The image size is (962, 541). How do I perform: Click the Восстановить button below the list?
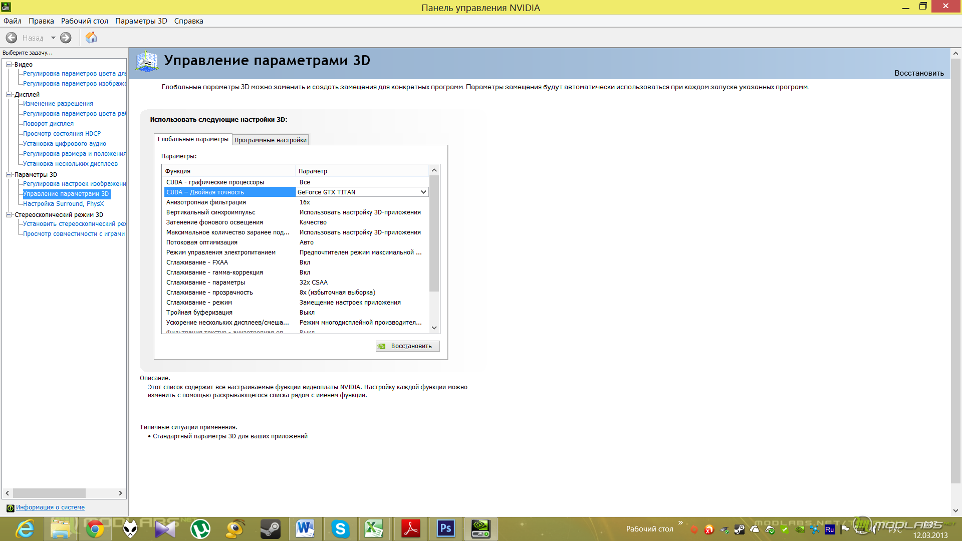click(408, 346)
